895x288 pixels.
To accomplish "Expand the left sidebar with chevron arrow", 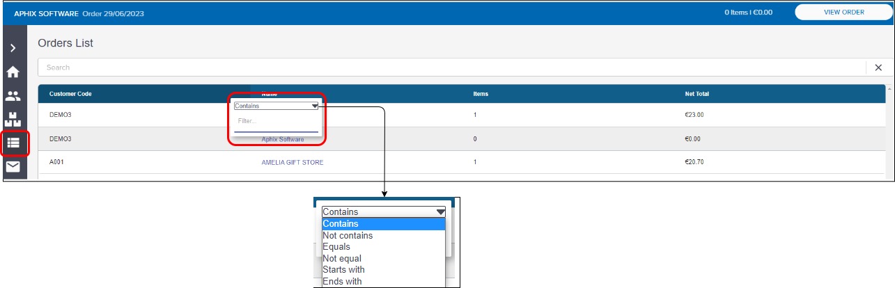I will tap(13, 48).
